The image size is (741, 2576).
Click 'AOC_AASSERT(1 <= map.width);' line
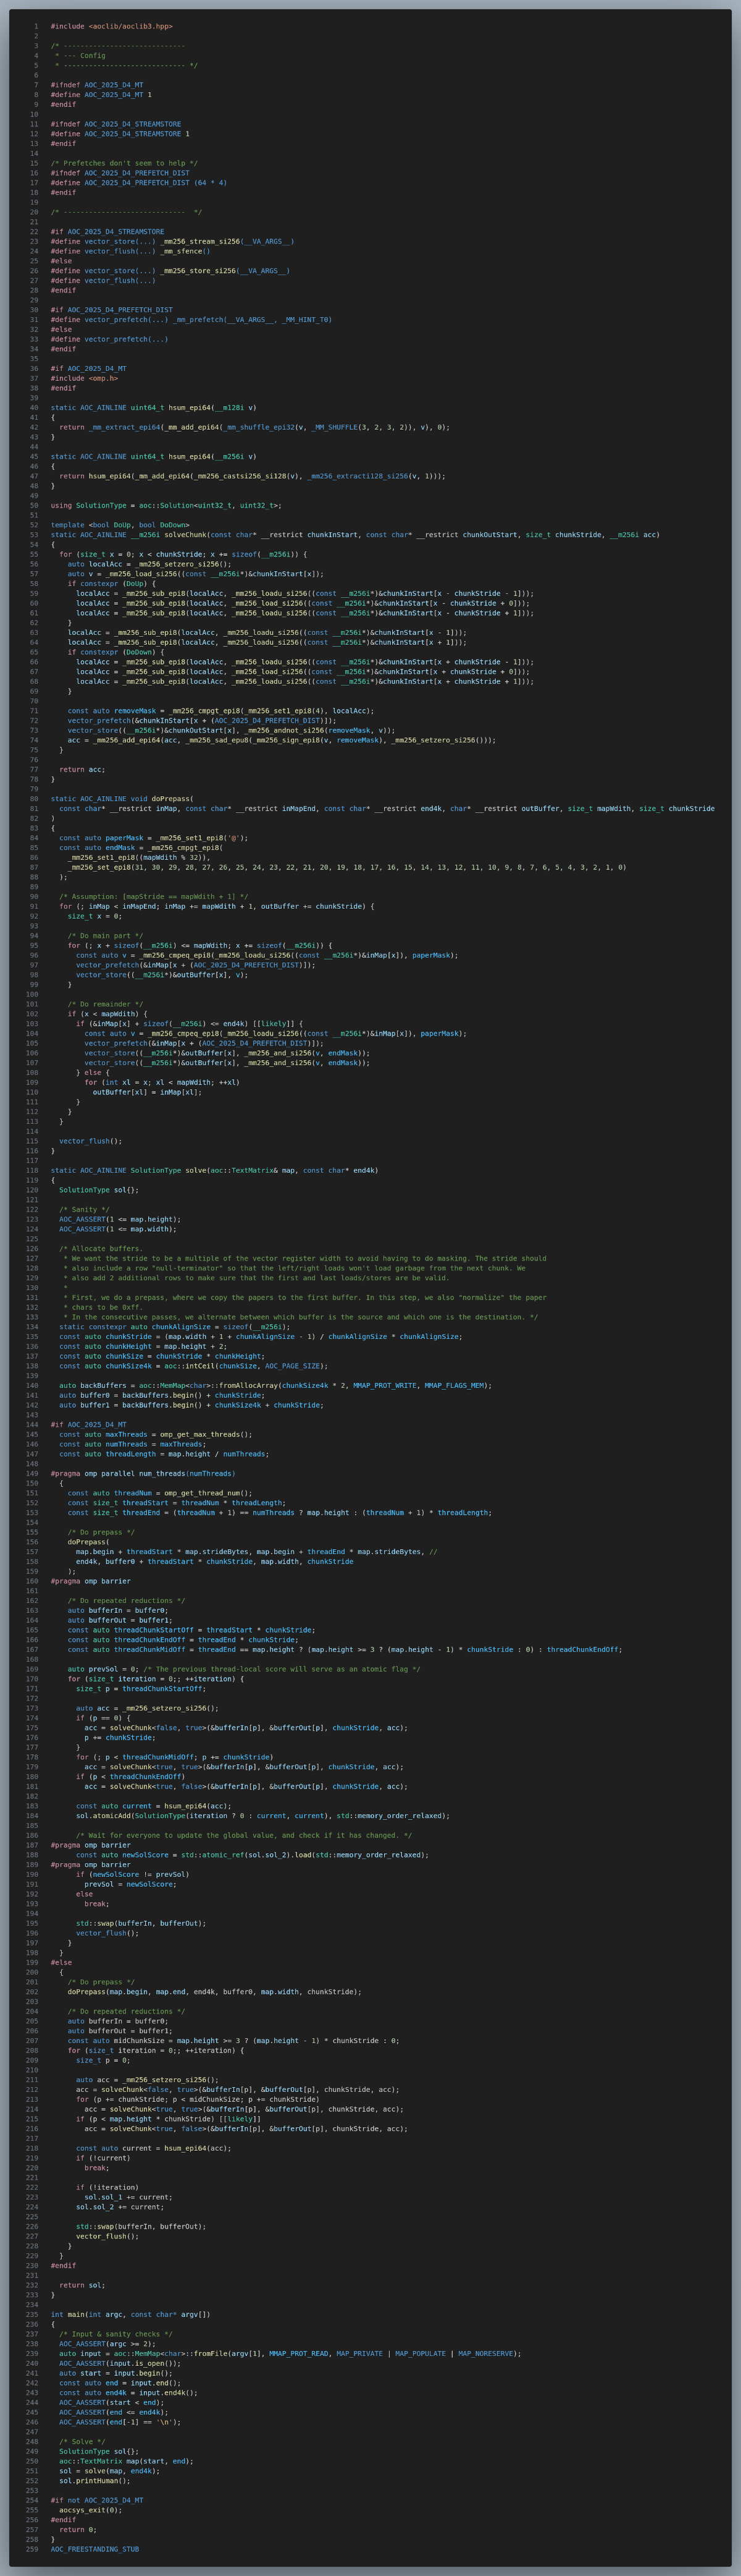(x=118, y=1229)
